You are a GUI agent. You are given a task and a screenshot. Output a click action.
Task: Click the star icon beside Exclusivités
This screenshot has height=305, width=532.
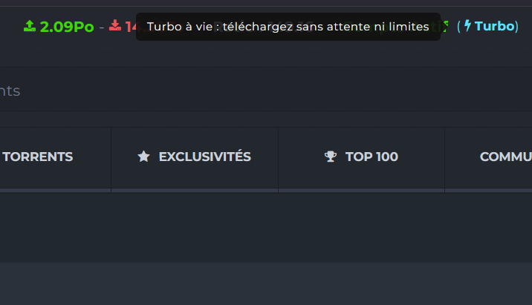[144, 157]
